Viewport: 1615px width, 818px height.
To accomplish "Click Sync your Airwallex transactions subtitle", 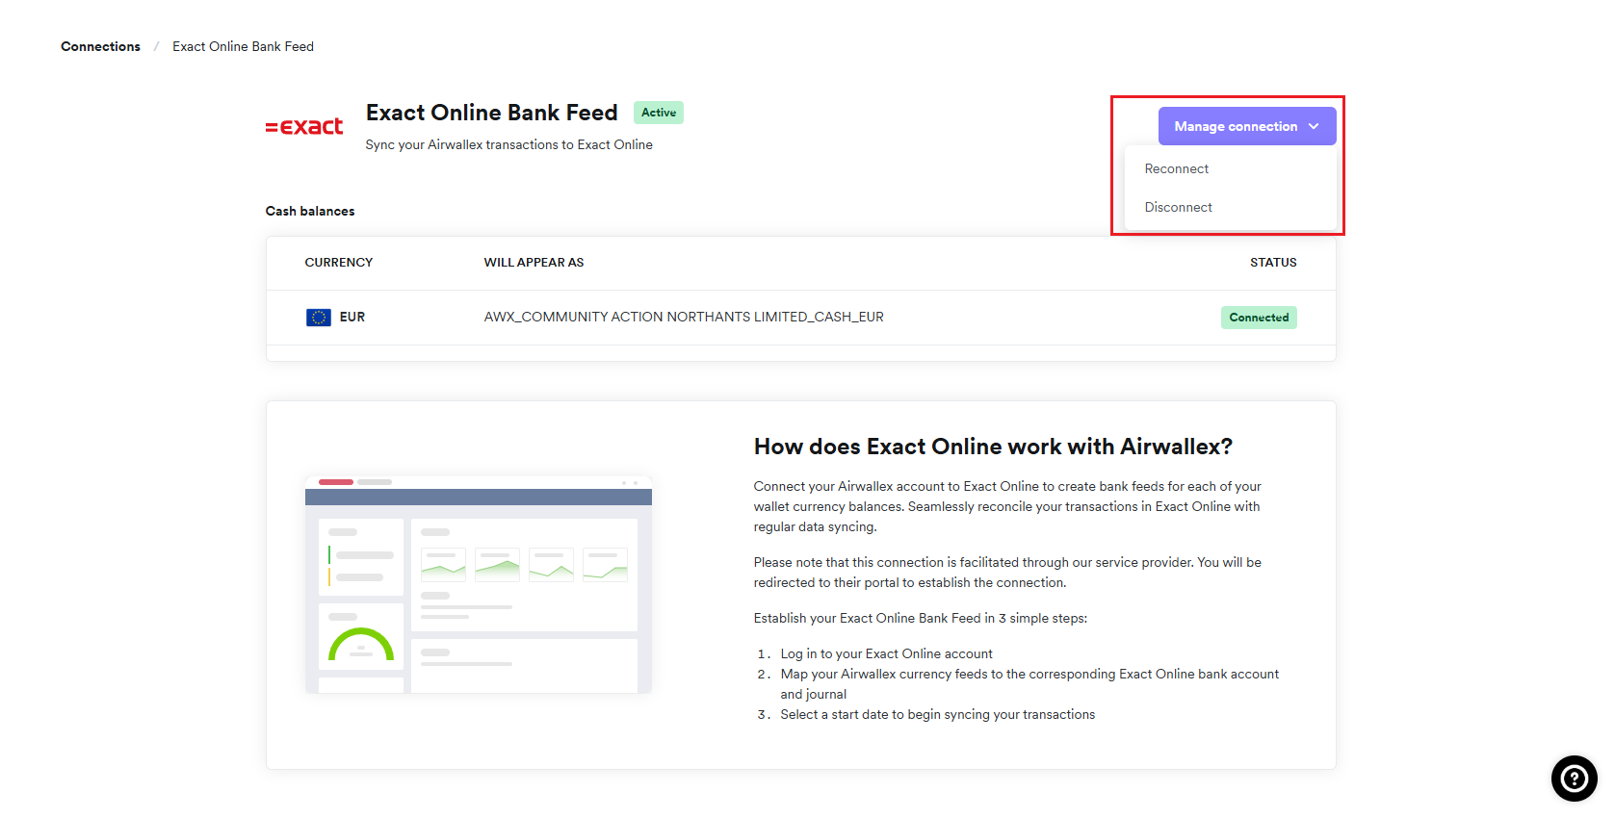I will pyautogui.click(x=508, y=145).
